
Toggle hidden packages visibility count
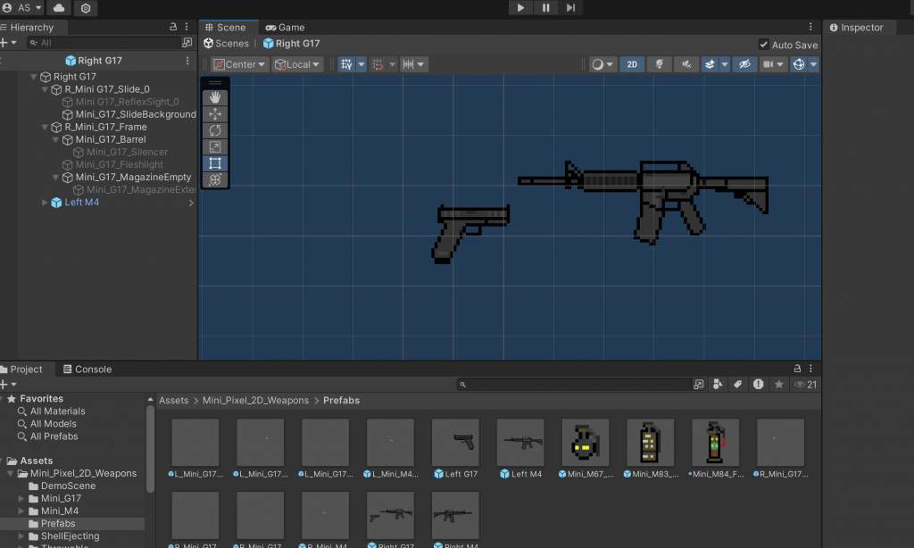[806, 384]
